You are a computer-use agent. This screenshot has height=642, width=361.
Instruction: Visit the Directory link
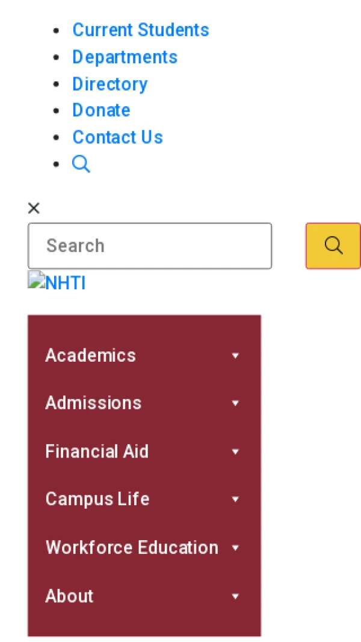coord(110,84)
